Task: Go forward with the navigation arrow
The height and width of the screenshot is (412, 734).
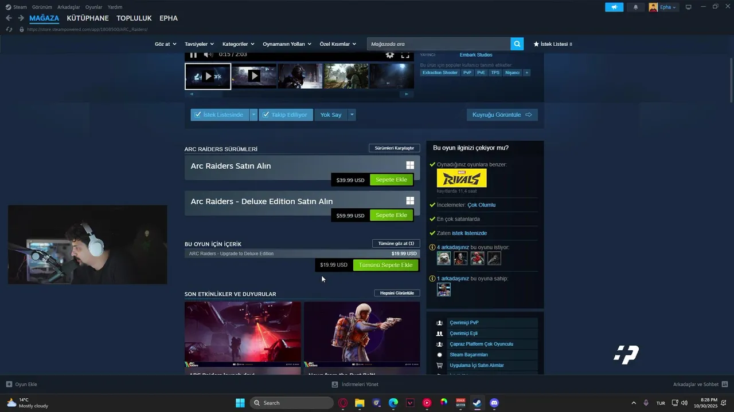Action: point(21,18)
